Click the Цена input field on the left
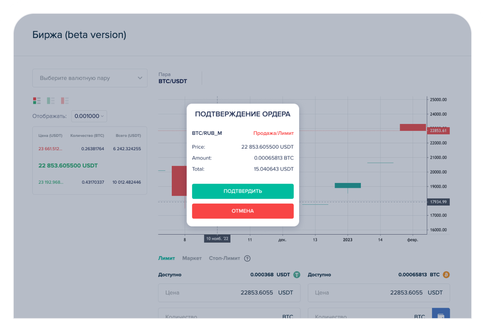Screen dimensions: 485x319 pos(229,292)
